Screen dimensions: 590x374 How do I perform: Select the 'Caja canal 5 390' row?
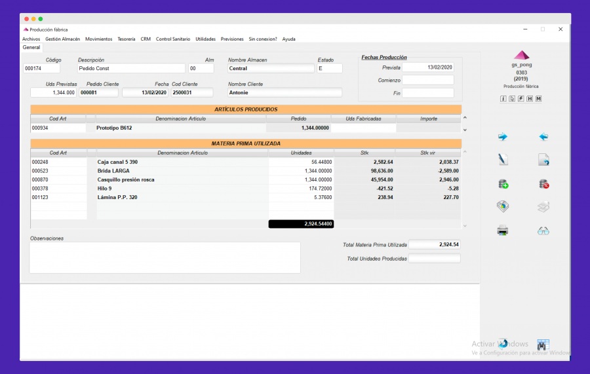246,162
